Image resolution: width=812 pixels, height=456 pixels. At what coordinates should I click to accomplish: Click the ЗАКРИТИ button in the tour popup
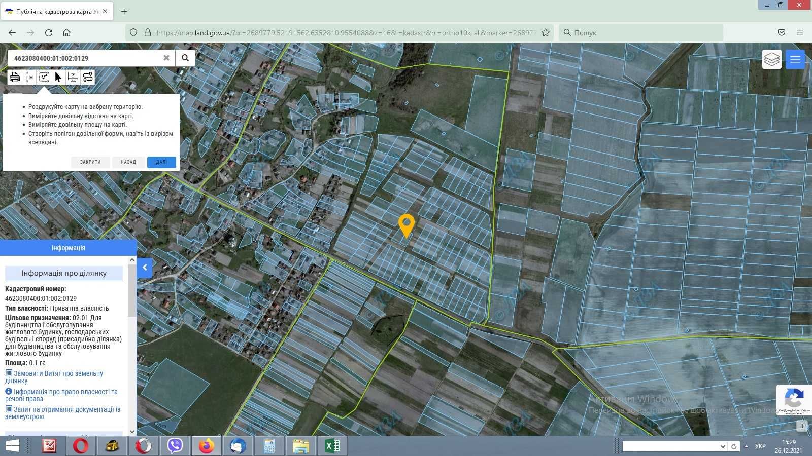pos(90,162)
